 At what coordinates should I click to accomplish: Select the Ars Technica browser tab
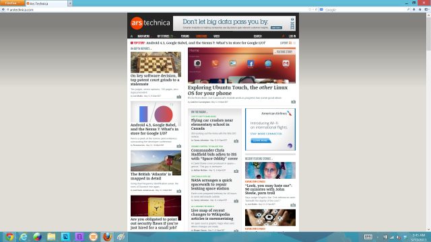(x=46, y=3)
